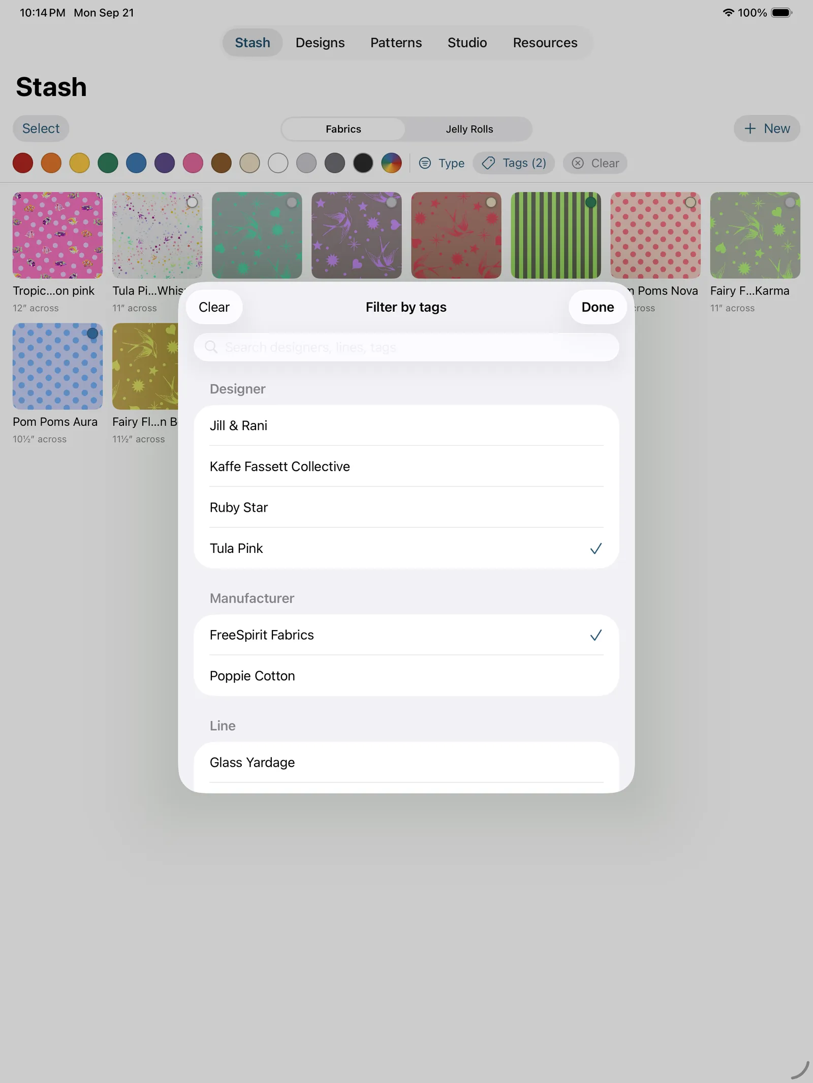Image resolution: width=813 pixels, height=1083 pixels.
Task: Filter by the black color swatch
Action: click(363, 163)
